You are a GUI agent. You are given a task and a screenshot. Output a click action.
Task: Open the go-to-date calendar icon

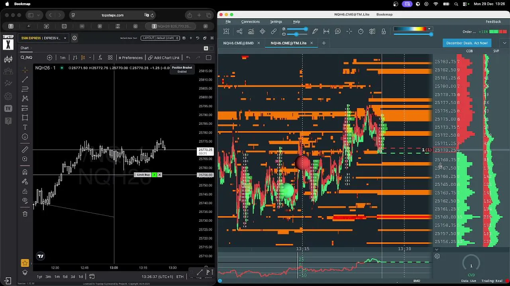[92, 276]
